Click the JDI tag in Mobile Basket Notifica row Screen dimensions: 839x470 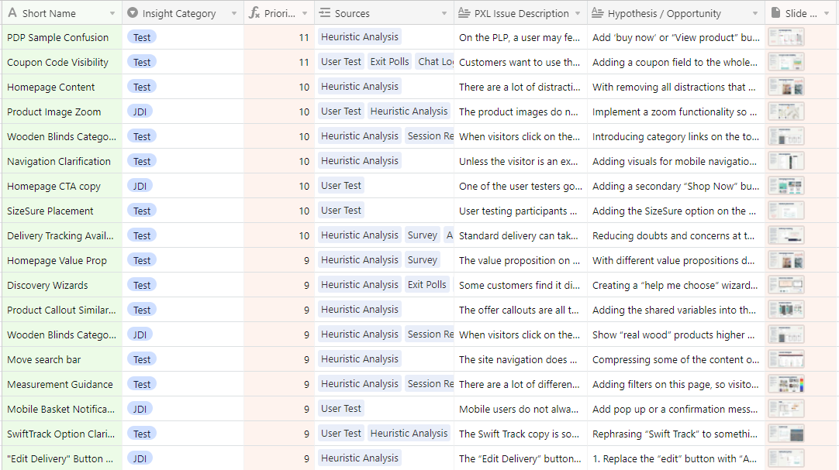(140, 409)
